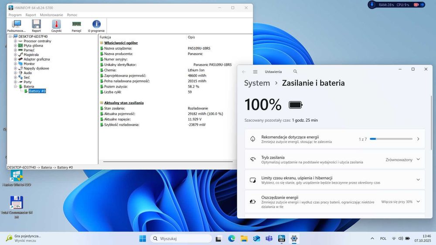
Task: Click the 20315 mWh full charge value
Action: (x=197, y=81)
